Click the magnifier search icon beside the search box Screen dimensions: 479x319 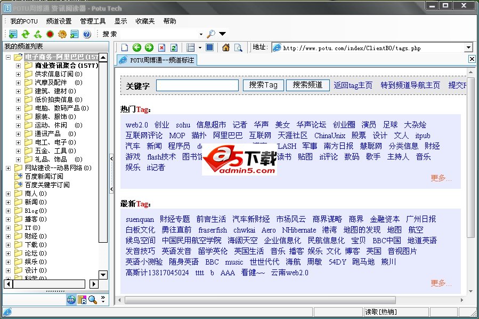click(x=211, y=34)
